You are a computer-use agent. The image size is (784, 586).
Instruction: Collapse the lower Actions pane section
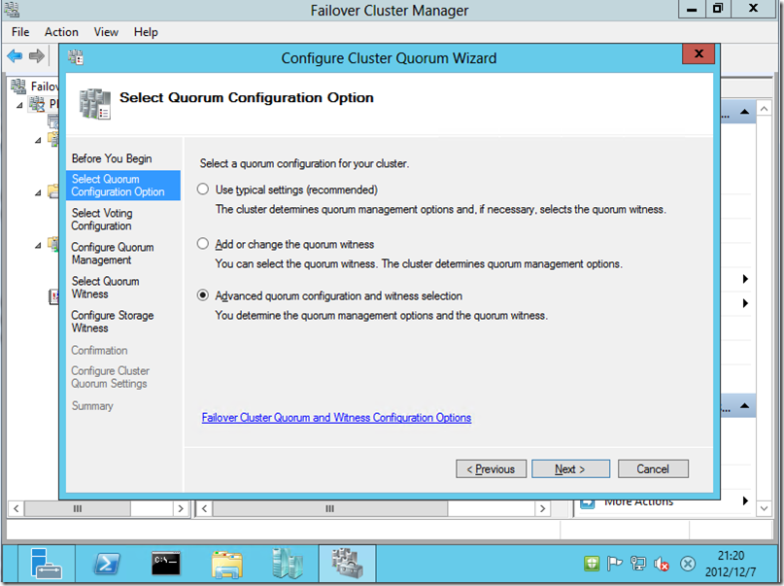744,405
